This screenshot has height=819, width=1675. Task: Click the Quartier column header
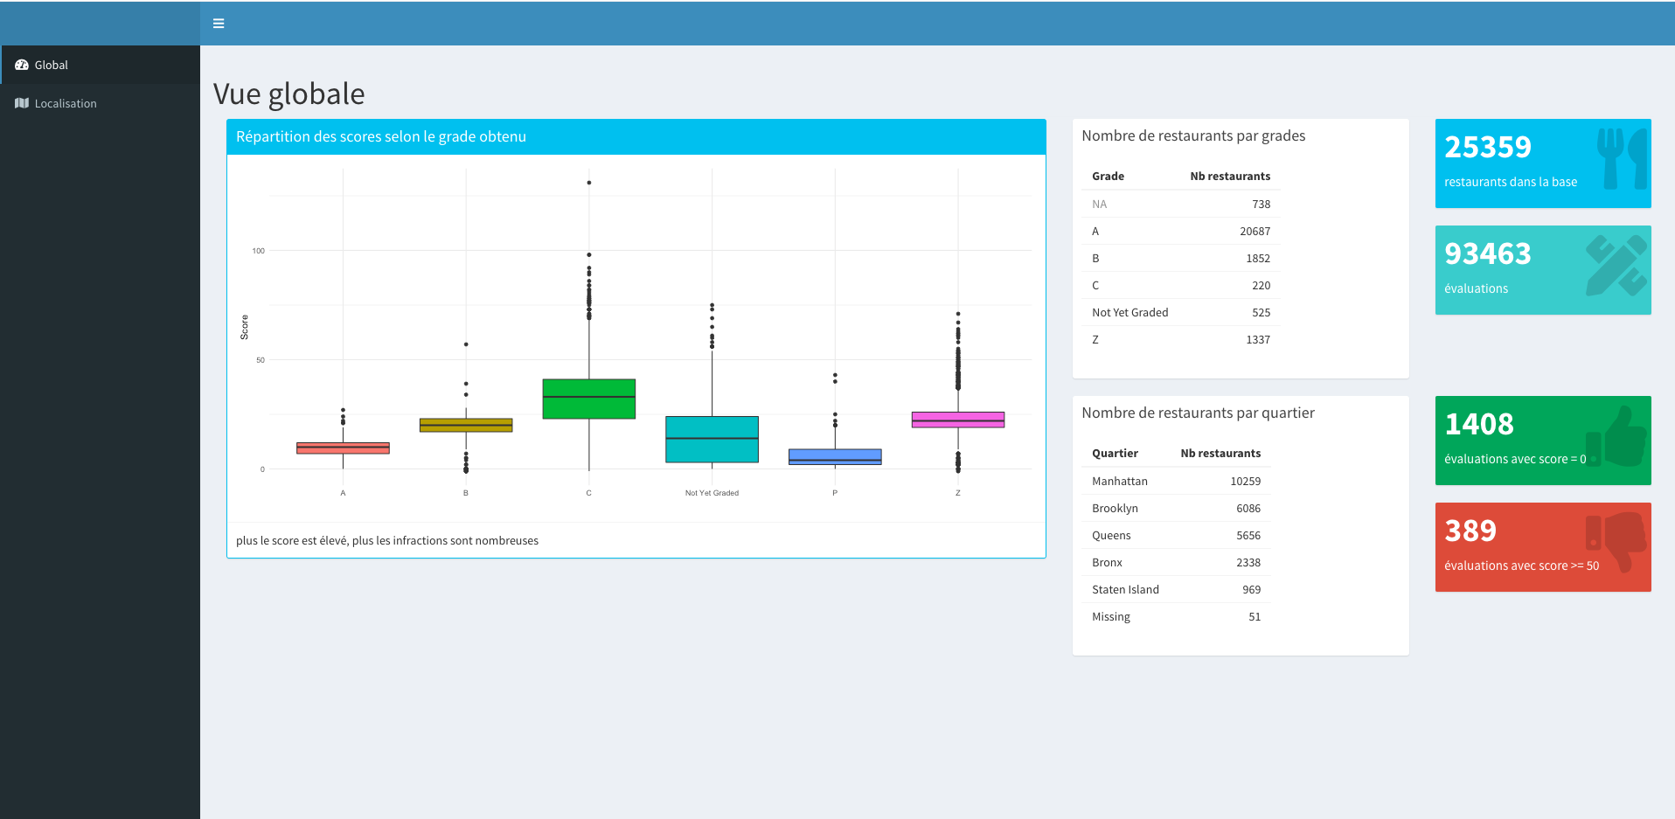coord(1115,453)
